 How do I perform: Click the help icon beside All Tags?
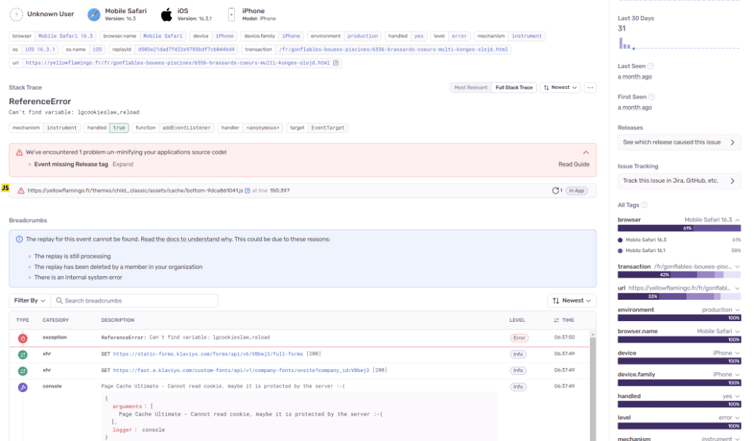[645, 205]
